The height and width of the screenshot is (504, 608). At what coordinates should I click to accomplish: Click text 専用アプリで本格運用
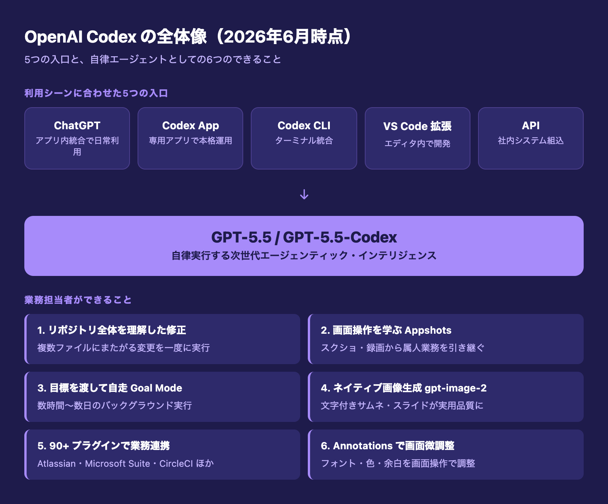[190, 141]
